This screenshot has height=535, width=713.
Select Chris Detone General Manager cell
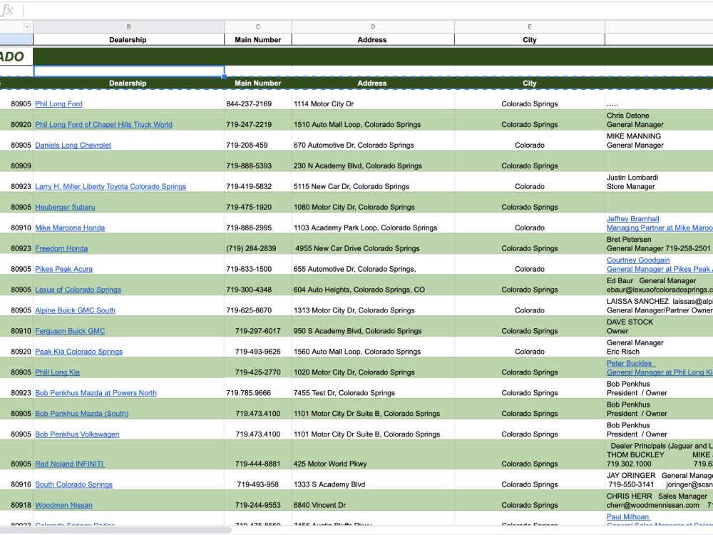pos(659,120)
